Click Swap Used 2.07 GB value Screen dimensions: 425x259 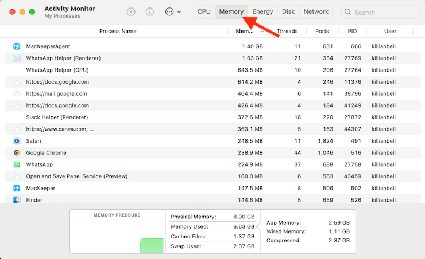coord(244,246)
